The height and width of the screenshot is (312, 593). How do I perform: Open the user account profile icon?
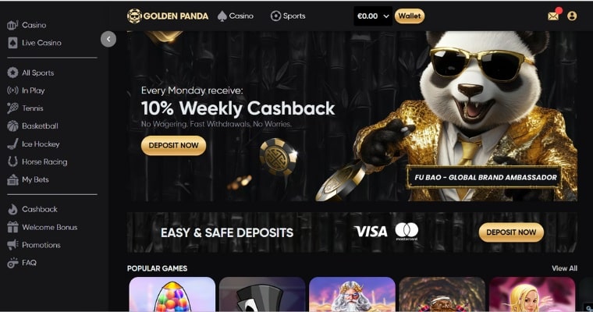tap(572, 16)
